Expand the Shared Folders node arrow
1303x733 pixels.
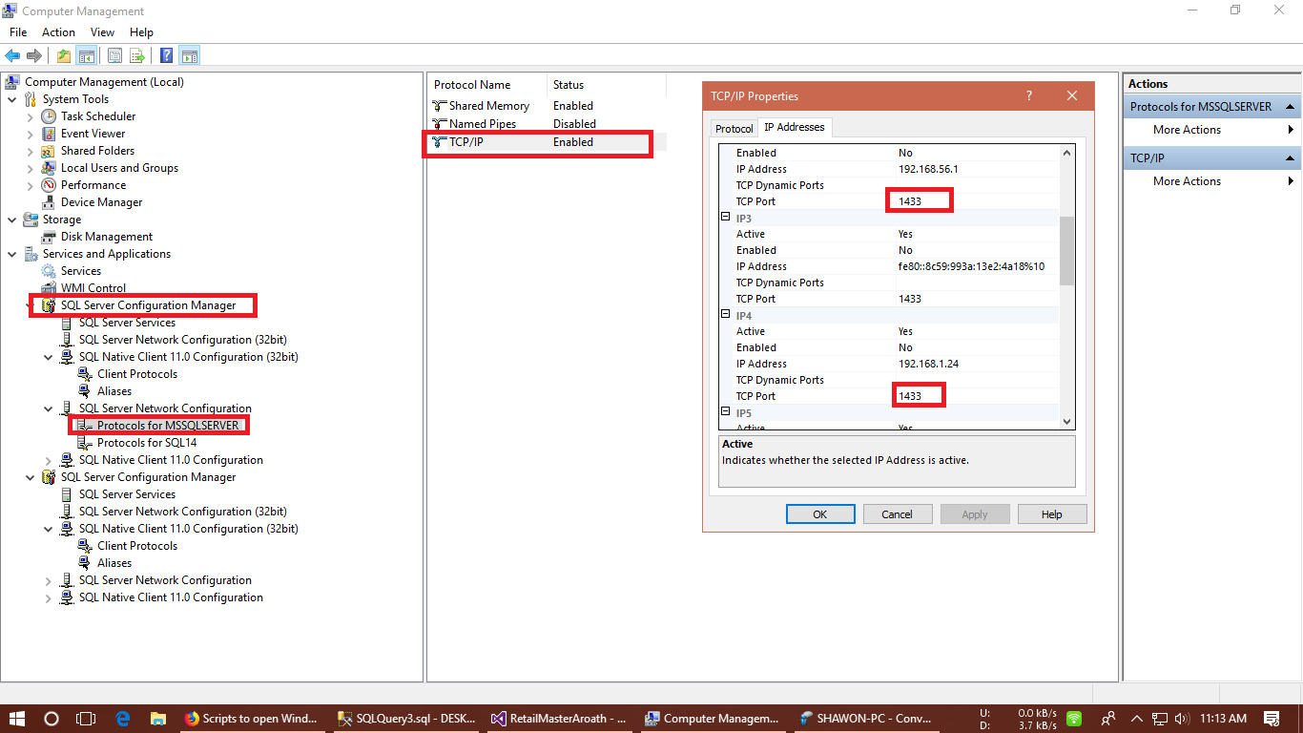(x=31, y=151)
